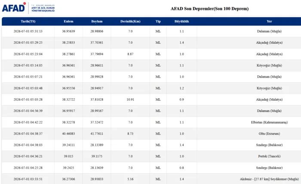Click the Boylam column header
The height and width of the screenshot is (184, 301).
click(97, 21)
